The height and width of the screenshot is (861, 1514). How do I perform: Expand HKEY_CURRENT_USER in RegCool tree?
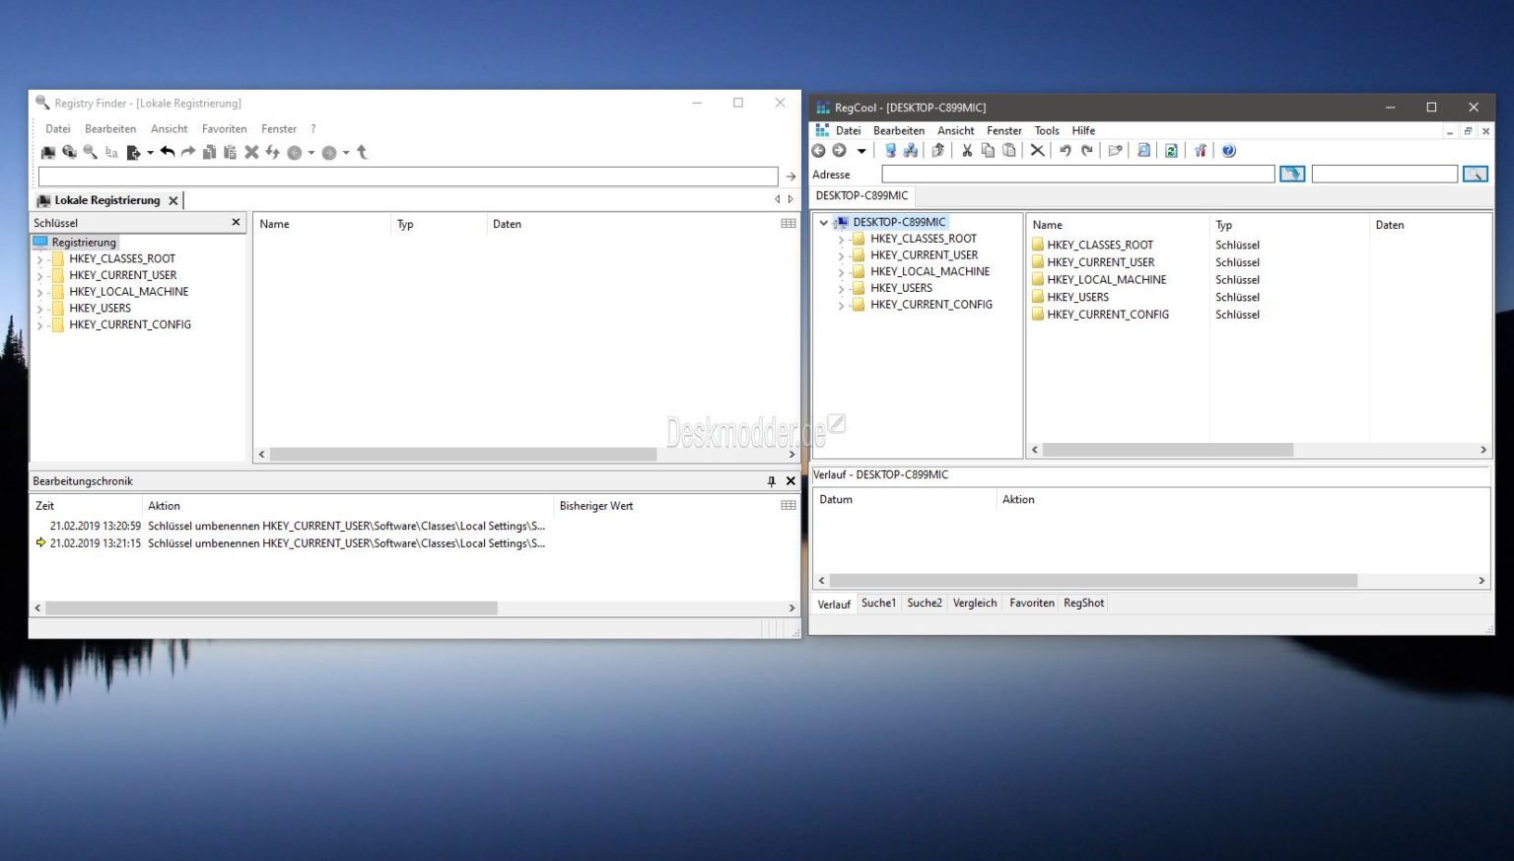(841, 254)
